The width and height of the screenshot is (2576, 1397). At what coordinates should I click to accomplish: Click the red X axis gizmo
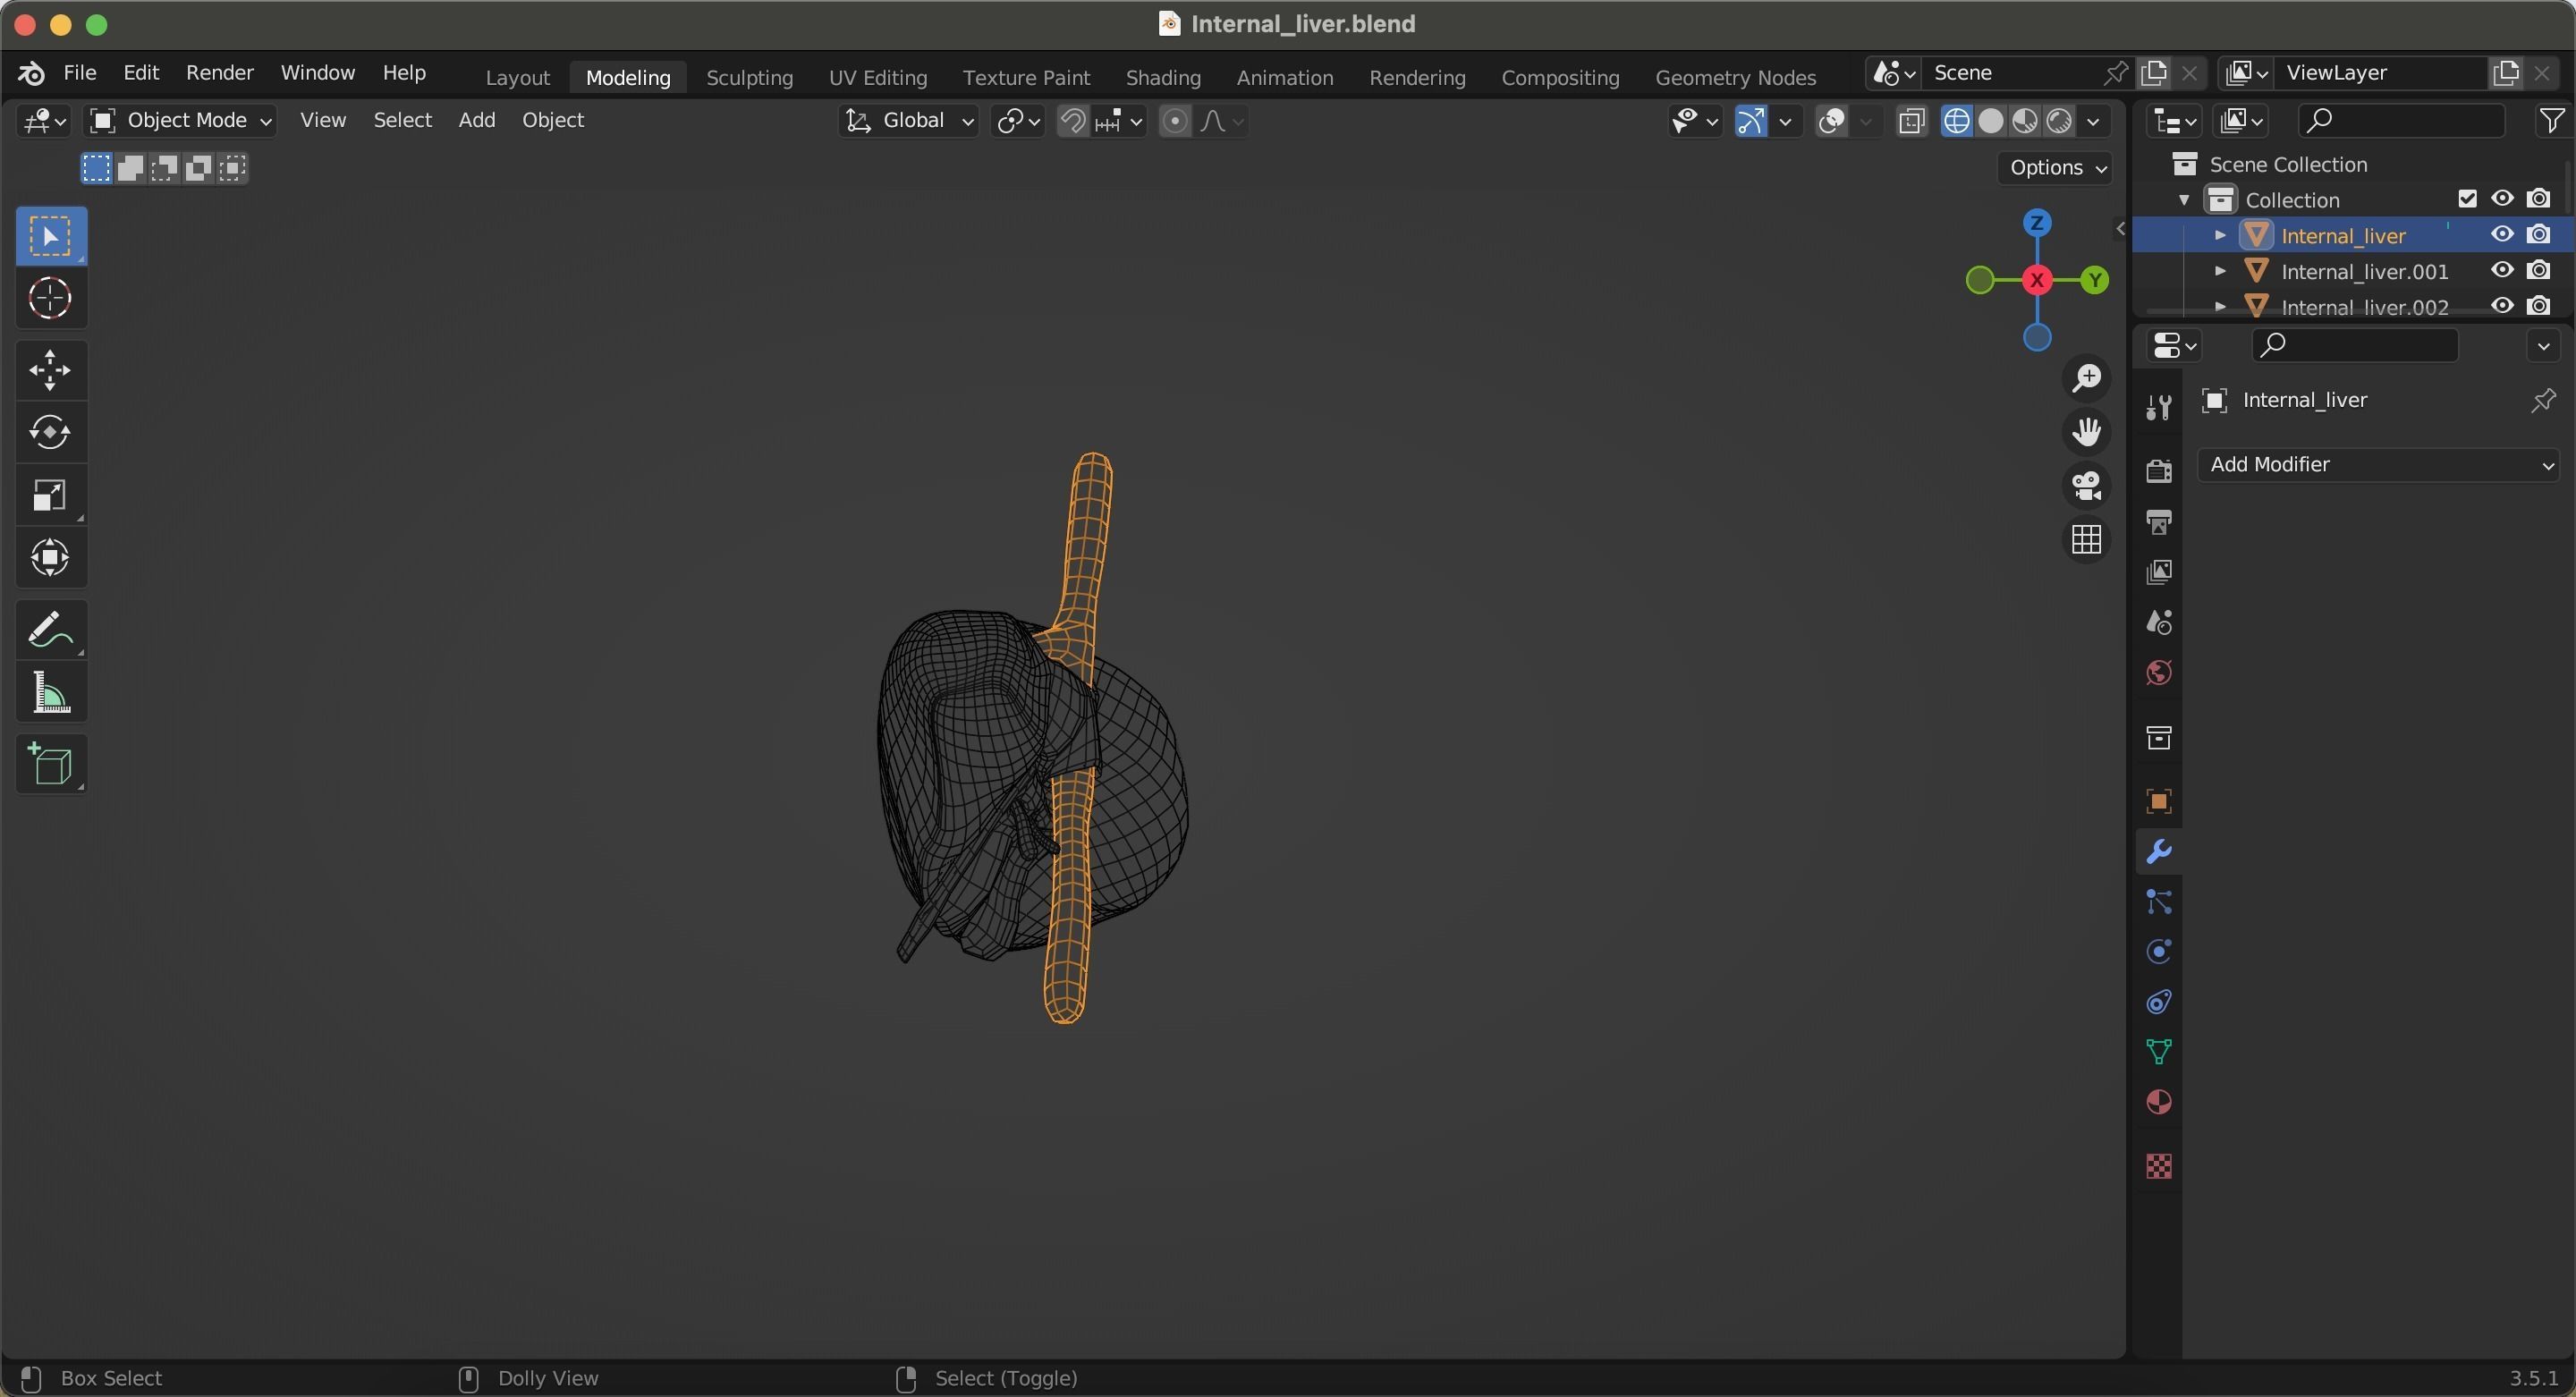tap(2037, 280)
